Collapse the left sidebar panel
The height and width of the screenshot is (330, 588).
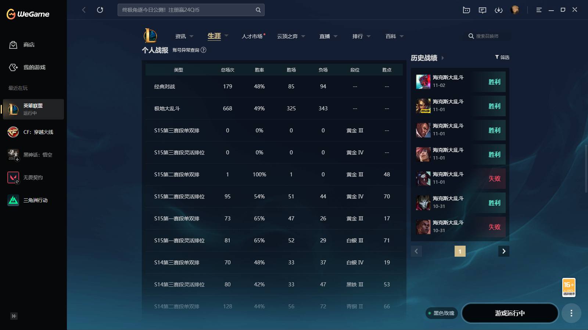pos(14,316)
